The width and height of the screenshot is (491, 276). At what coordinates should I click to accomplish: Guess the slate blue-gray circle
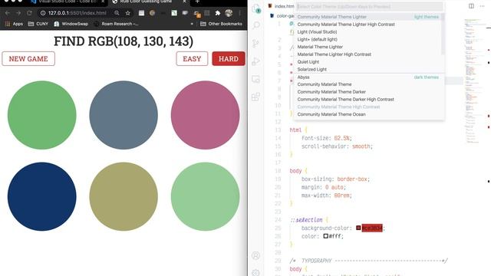(124, 115)
